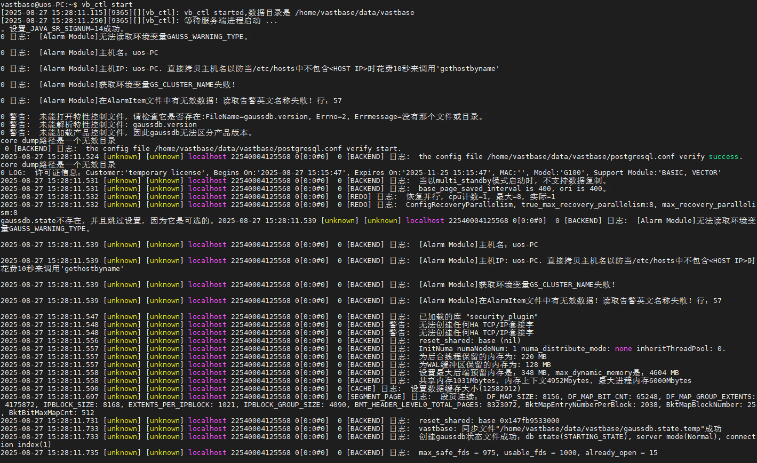Image resolution: width=757 pixels, height=463 pixels.
Task: Click 'IPBLOCK_SIZE: 8168' value
Action: [x=82, y=404]
